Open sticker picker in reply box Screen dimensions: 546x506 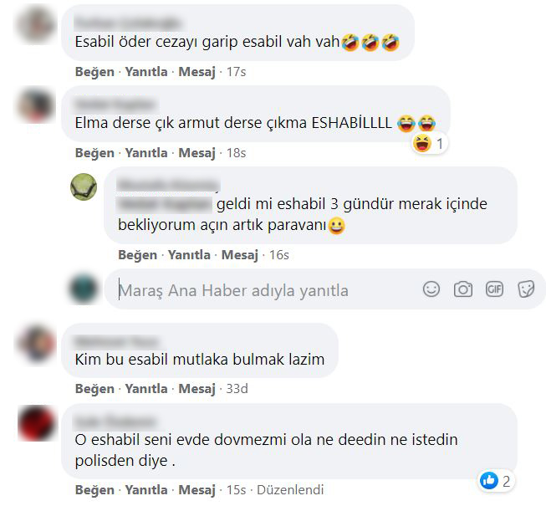pos(526,289)
